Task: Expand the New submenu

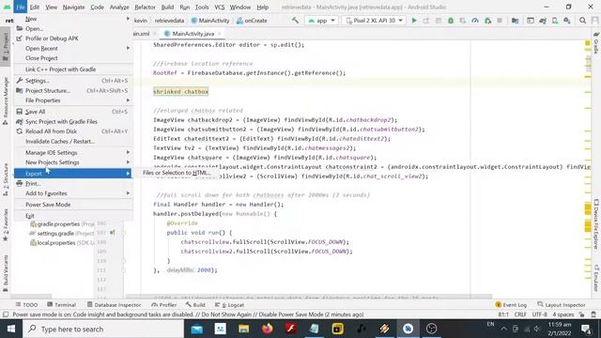Action: point(73,19)
